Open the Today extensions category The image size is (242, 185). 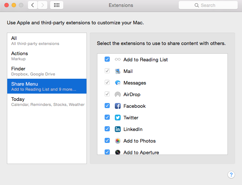click(47, 102)
